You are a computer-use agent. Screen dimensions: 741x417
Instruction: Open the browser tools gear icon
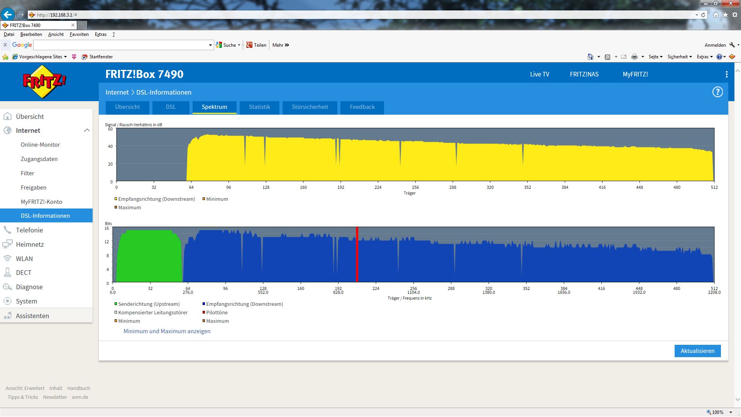pyautogui.click(x=735, y=15)
